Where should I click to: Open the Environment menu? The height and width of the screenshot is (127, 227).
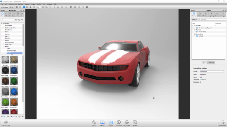[13, 4]
